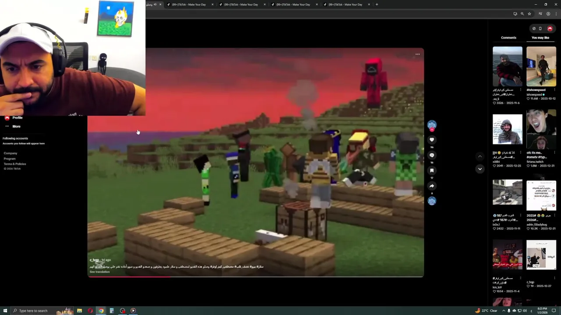Image resolution: width=561 pixels, height=315 pixels.
Task: Open Chrome three-dot menu
Action: [x=555, y=14]
